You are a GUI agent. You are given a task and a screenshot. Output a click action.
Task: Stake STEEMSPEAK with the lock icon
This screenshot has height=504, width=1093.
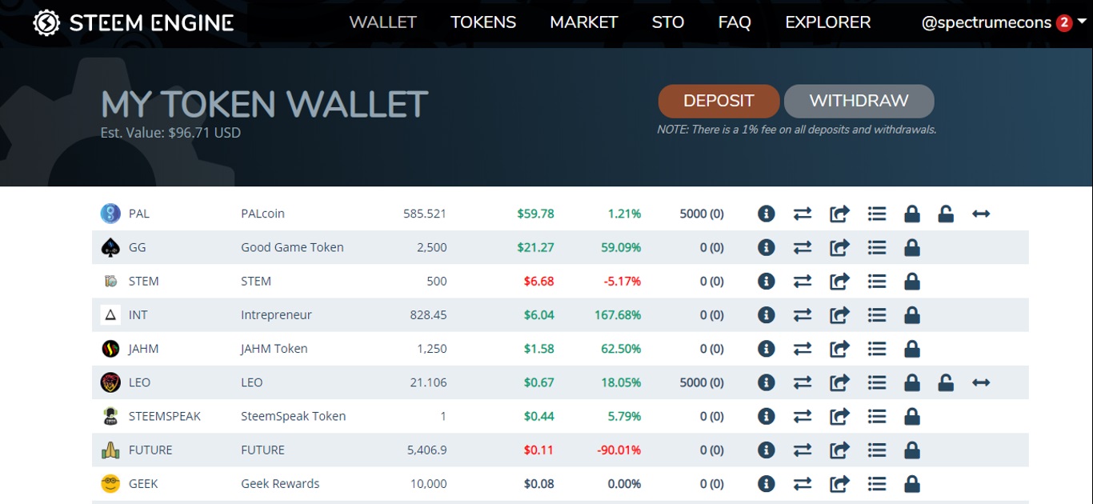click(x=911, y=416)
